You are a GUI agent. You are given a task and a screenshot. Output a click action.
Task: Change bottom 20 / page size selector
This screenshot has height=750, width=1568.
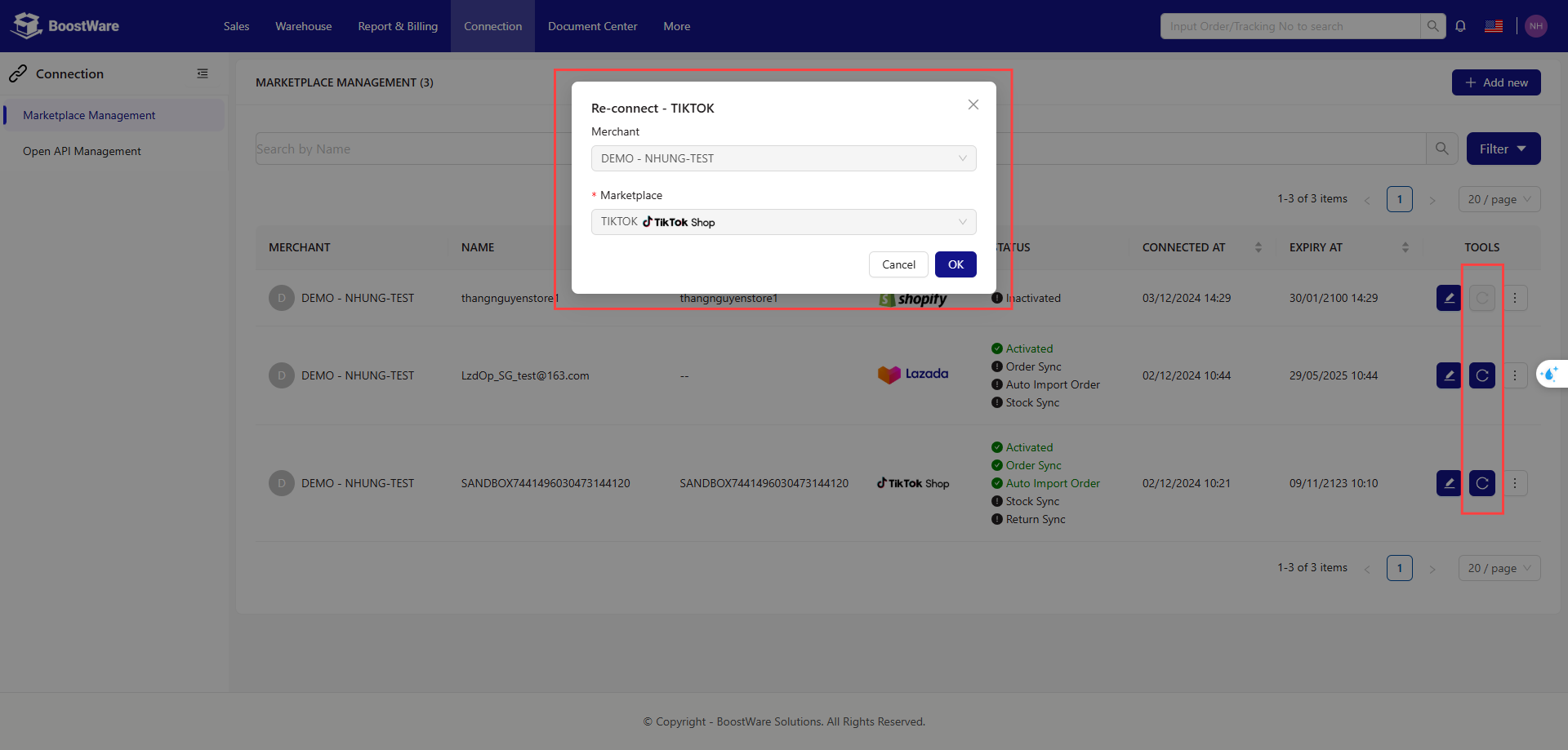[x=1499, y=568]
